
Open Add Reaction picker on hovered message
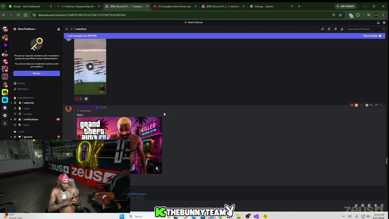coord(367,105)
